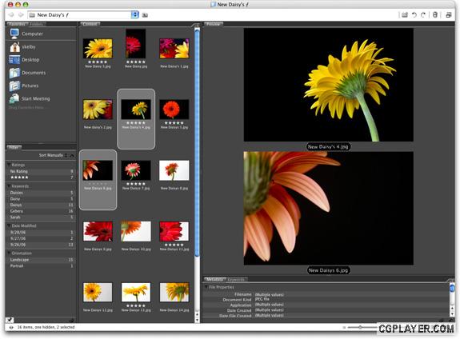460x339 pixels.
Task: Select the New Daisy's 7.jpg thumbnail
Action: pos(136,175)
